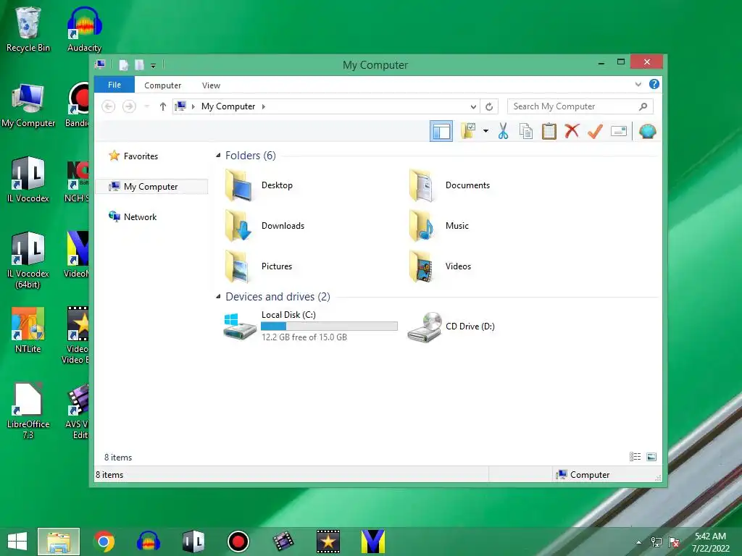This screenshot has height=556, width=742.
Task: Expand the ribbon with chevron arrow
Action: coord(638,84)
